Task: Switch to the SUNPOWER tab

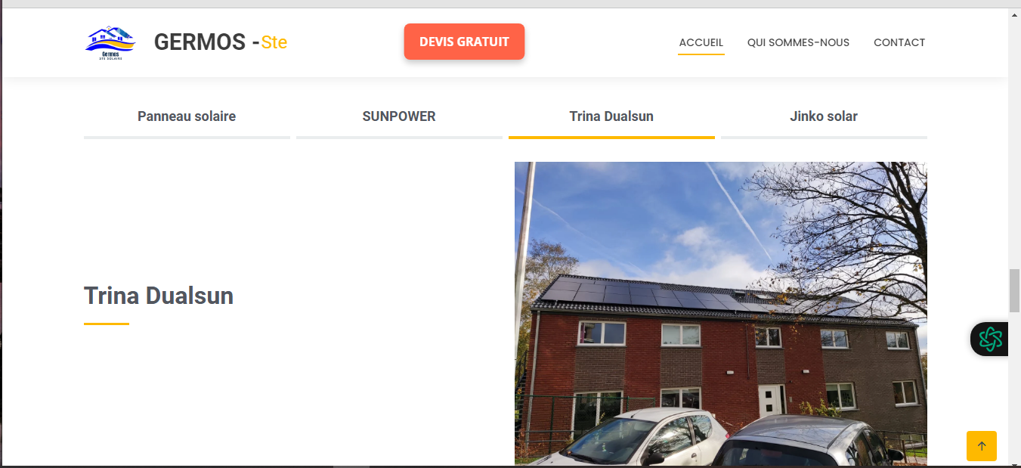Action: pyautogui.click(x=399, y=117)
